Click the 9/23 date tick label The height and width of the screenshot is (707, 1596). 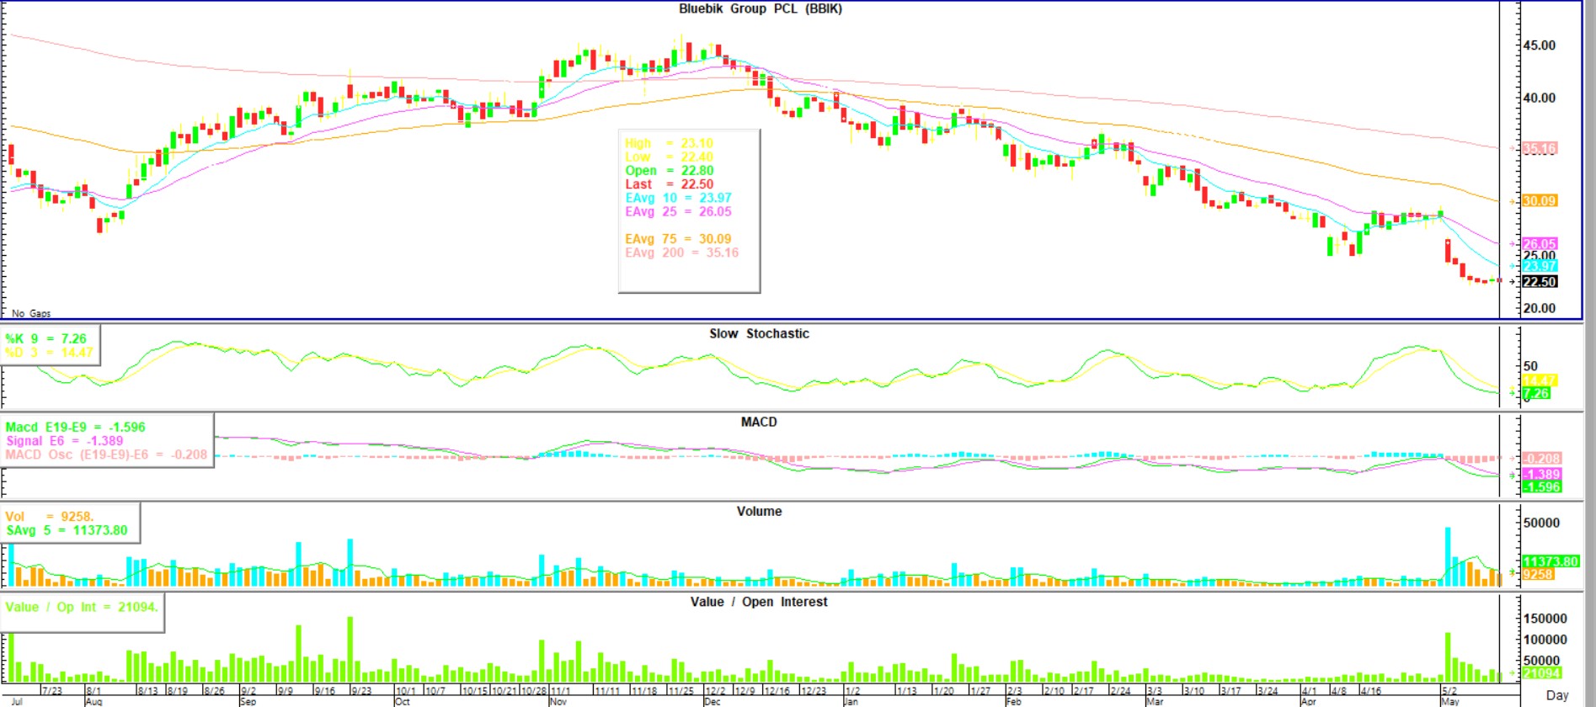360,691
